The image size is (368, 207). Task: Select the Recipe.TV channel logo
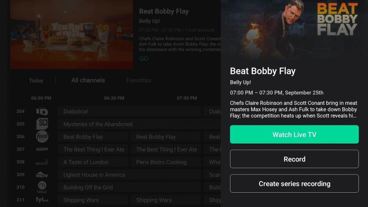42,162
